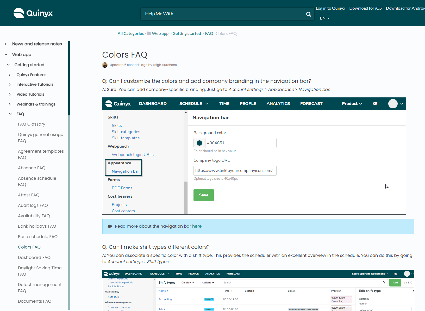Click the search magnifier icon
425x311 pixels.
click(309, 14)
